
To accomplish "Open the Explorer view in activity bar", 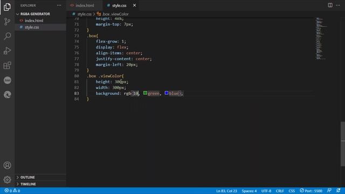I will click(x=7, y=7).
